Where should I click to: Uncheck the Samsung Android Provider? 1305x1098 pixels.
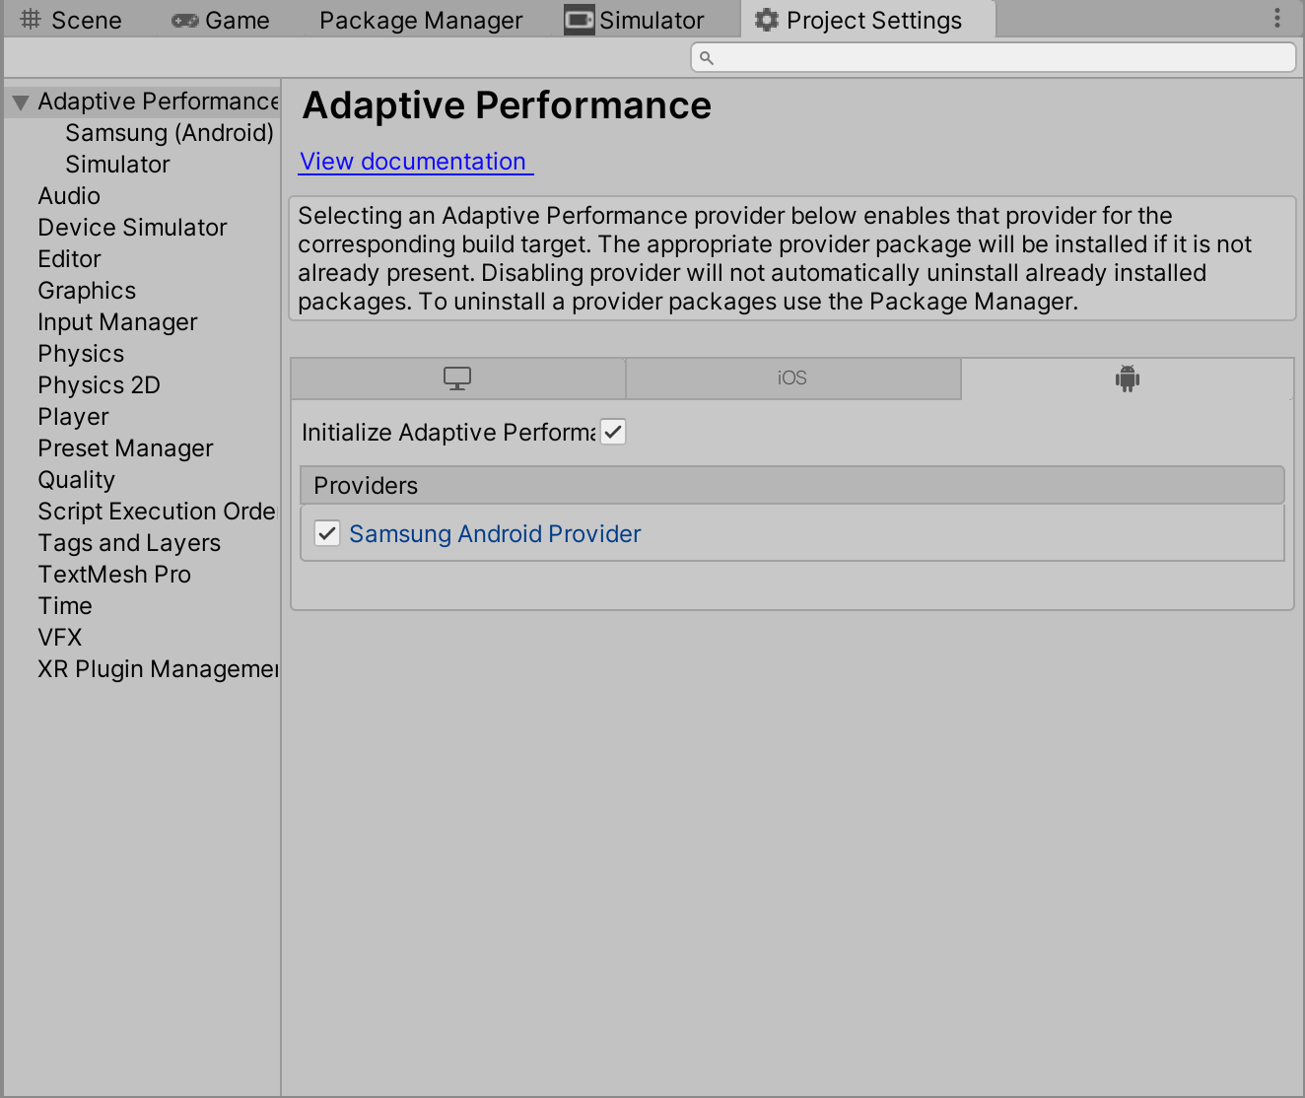click(326, 533)
